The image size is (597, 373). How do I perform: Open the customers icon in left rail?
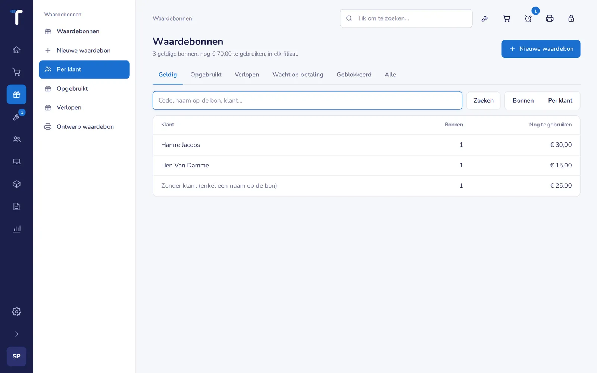pyautogui.click(x=16, y=139)
